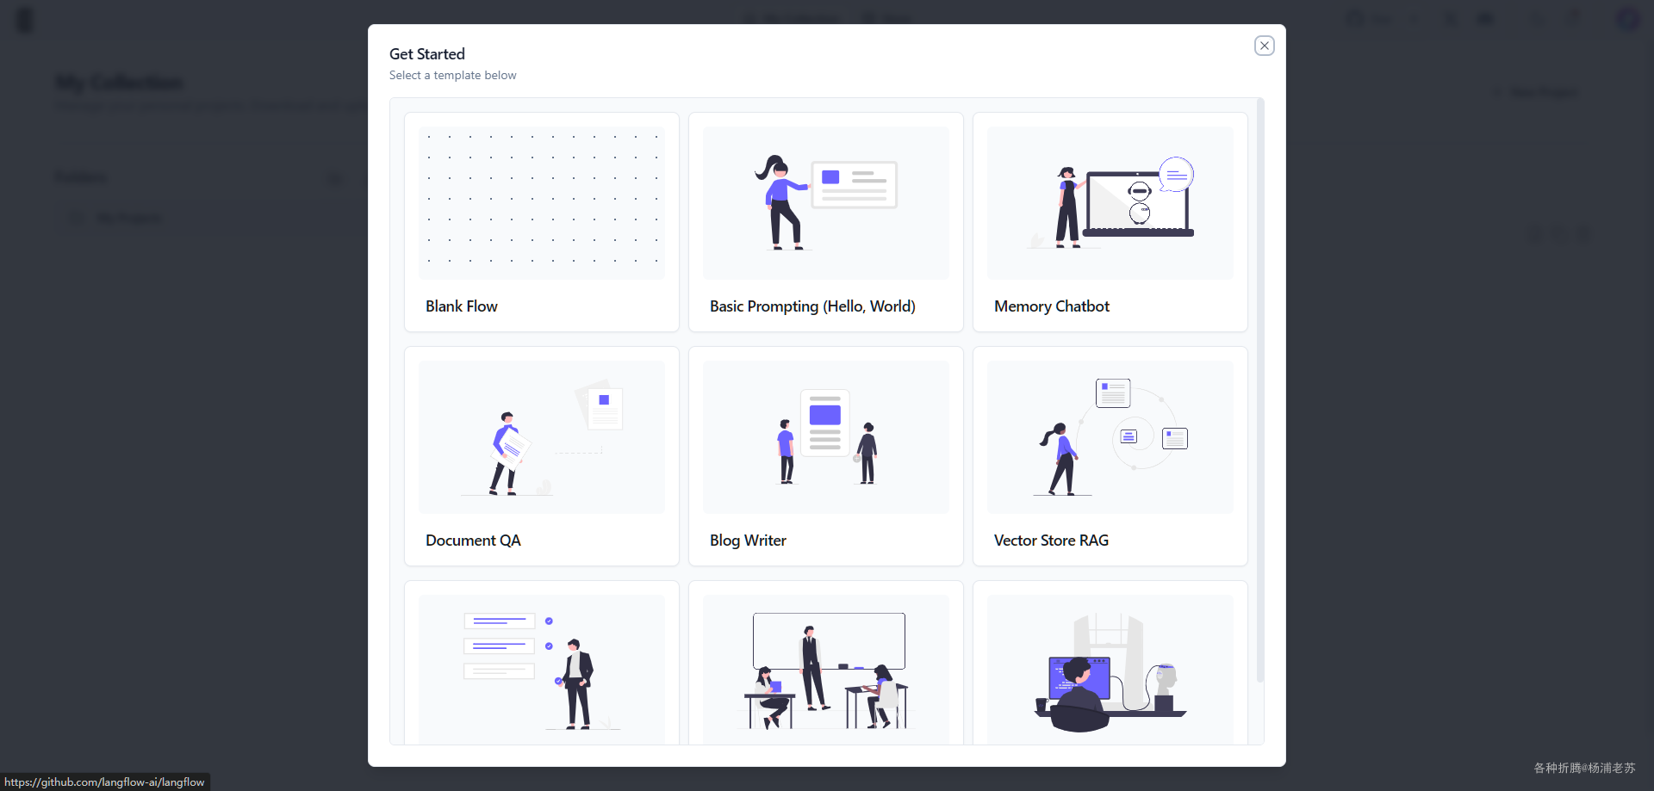Image resolution: width=1654 pixels, height=791 pixels.
Task: Select the Blog Writer template illustration
Action: tap(826, 437)
